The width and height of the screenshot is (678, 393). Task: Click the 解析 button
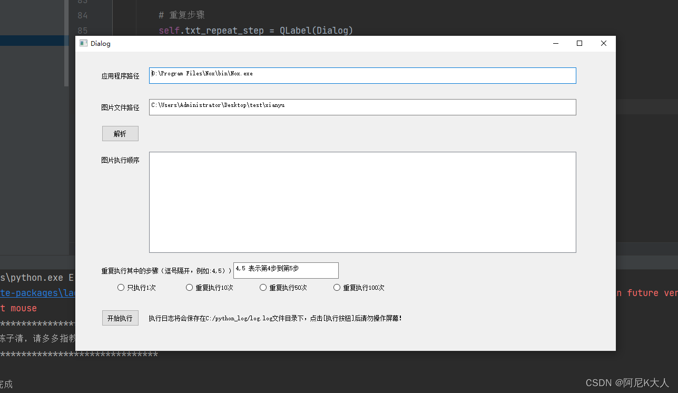coord(120,134)
